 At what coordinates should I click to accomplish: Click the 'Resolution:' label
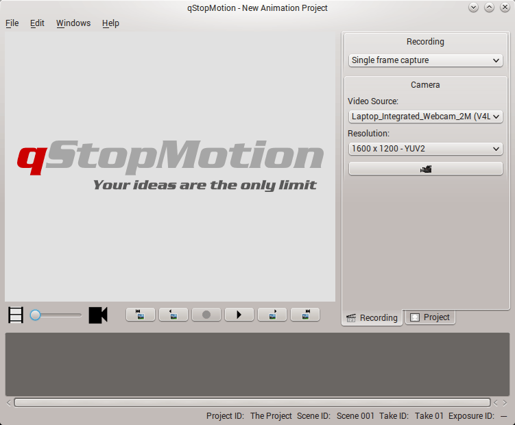[x=368, y=134]
